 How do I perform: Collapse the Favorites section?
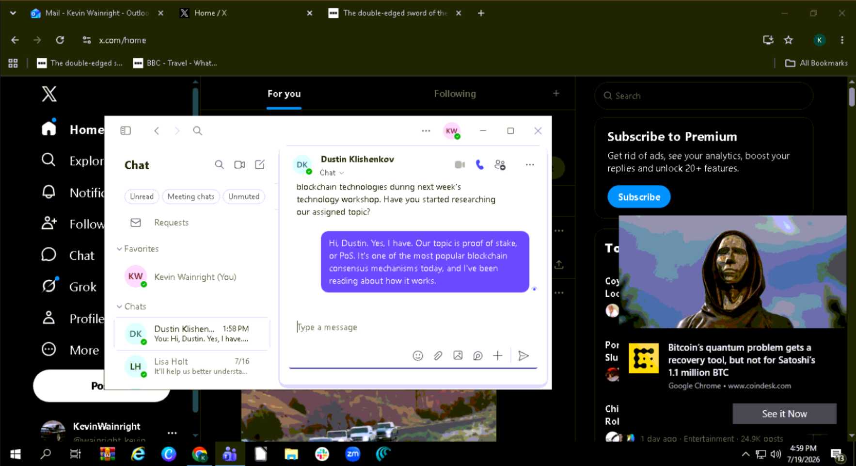(x=119, y=249)
